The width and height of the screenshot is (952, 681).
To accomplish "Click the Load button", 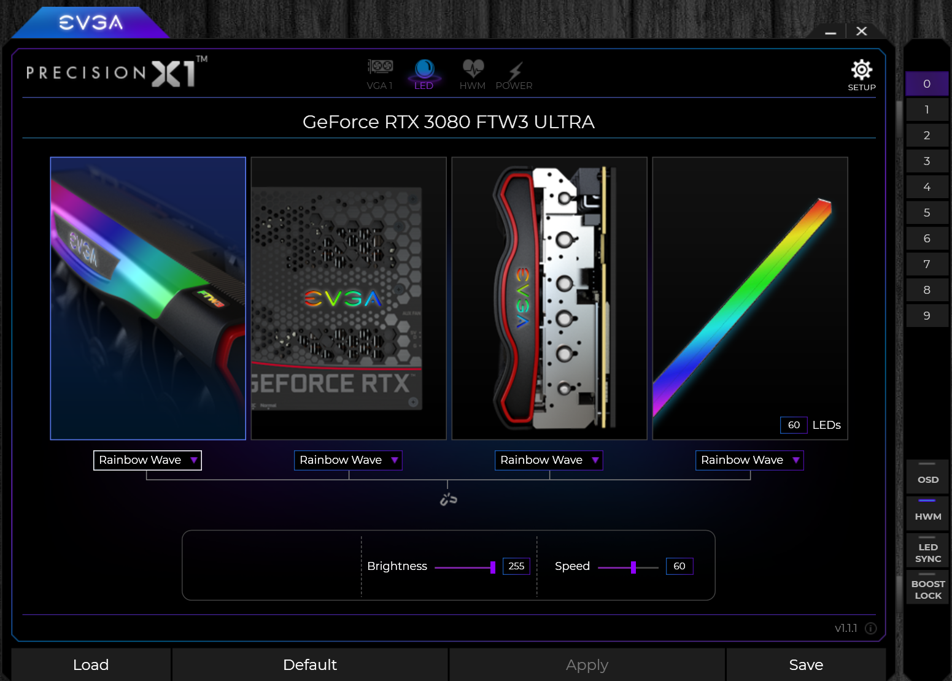I will (x=91, y=665).
